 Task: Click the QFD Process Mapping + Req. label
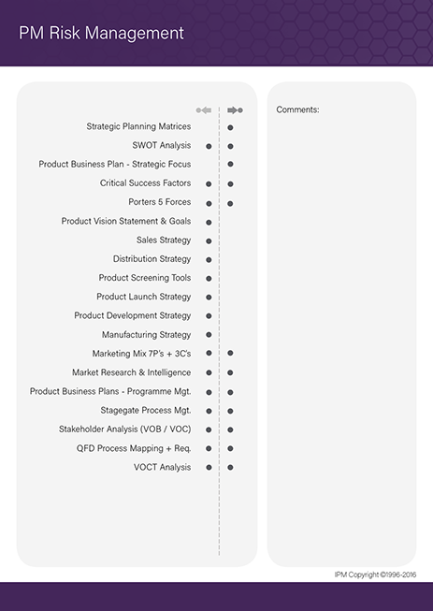(x=134, y=448)
